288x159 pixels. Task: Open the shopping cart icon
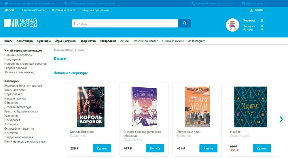[232, 25]
